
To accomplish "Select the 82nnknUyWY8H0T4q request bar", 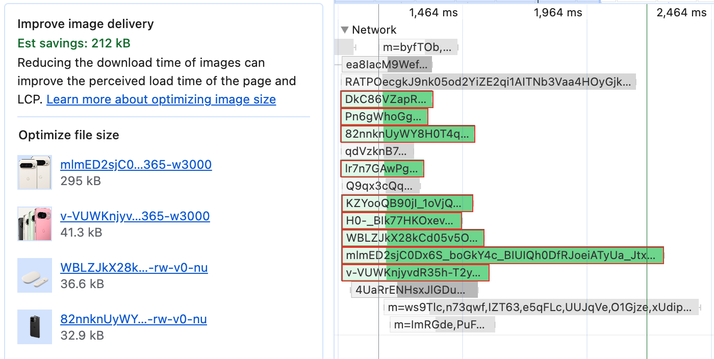I will click(407, 134).
